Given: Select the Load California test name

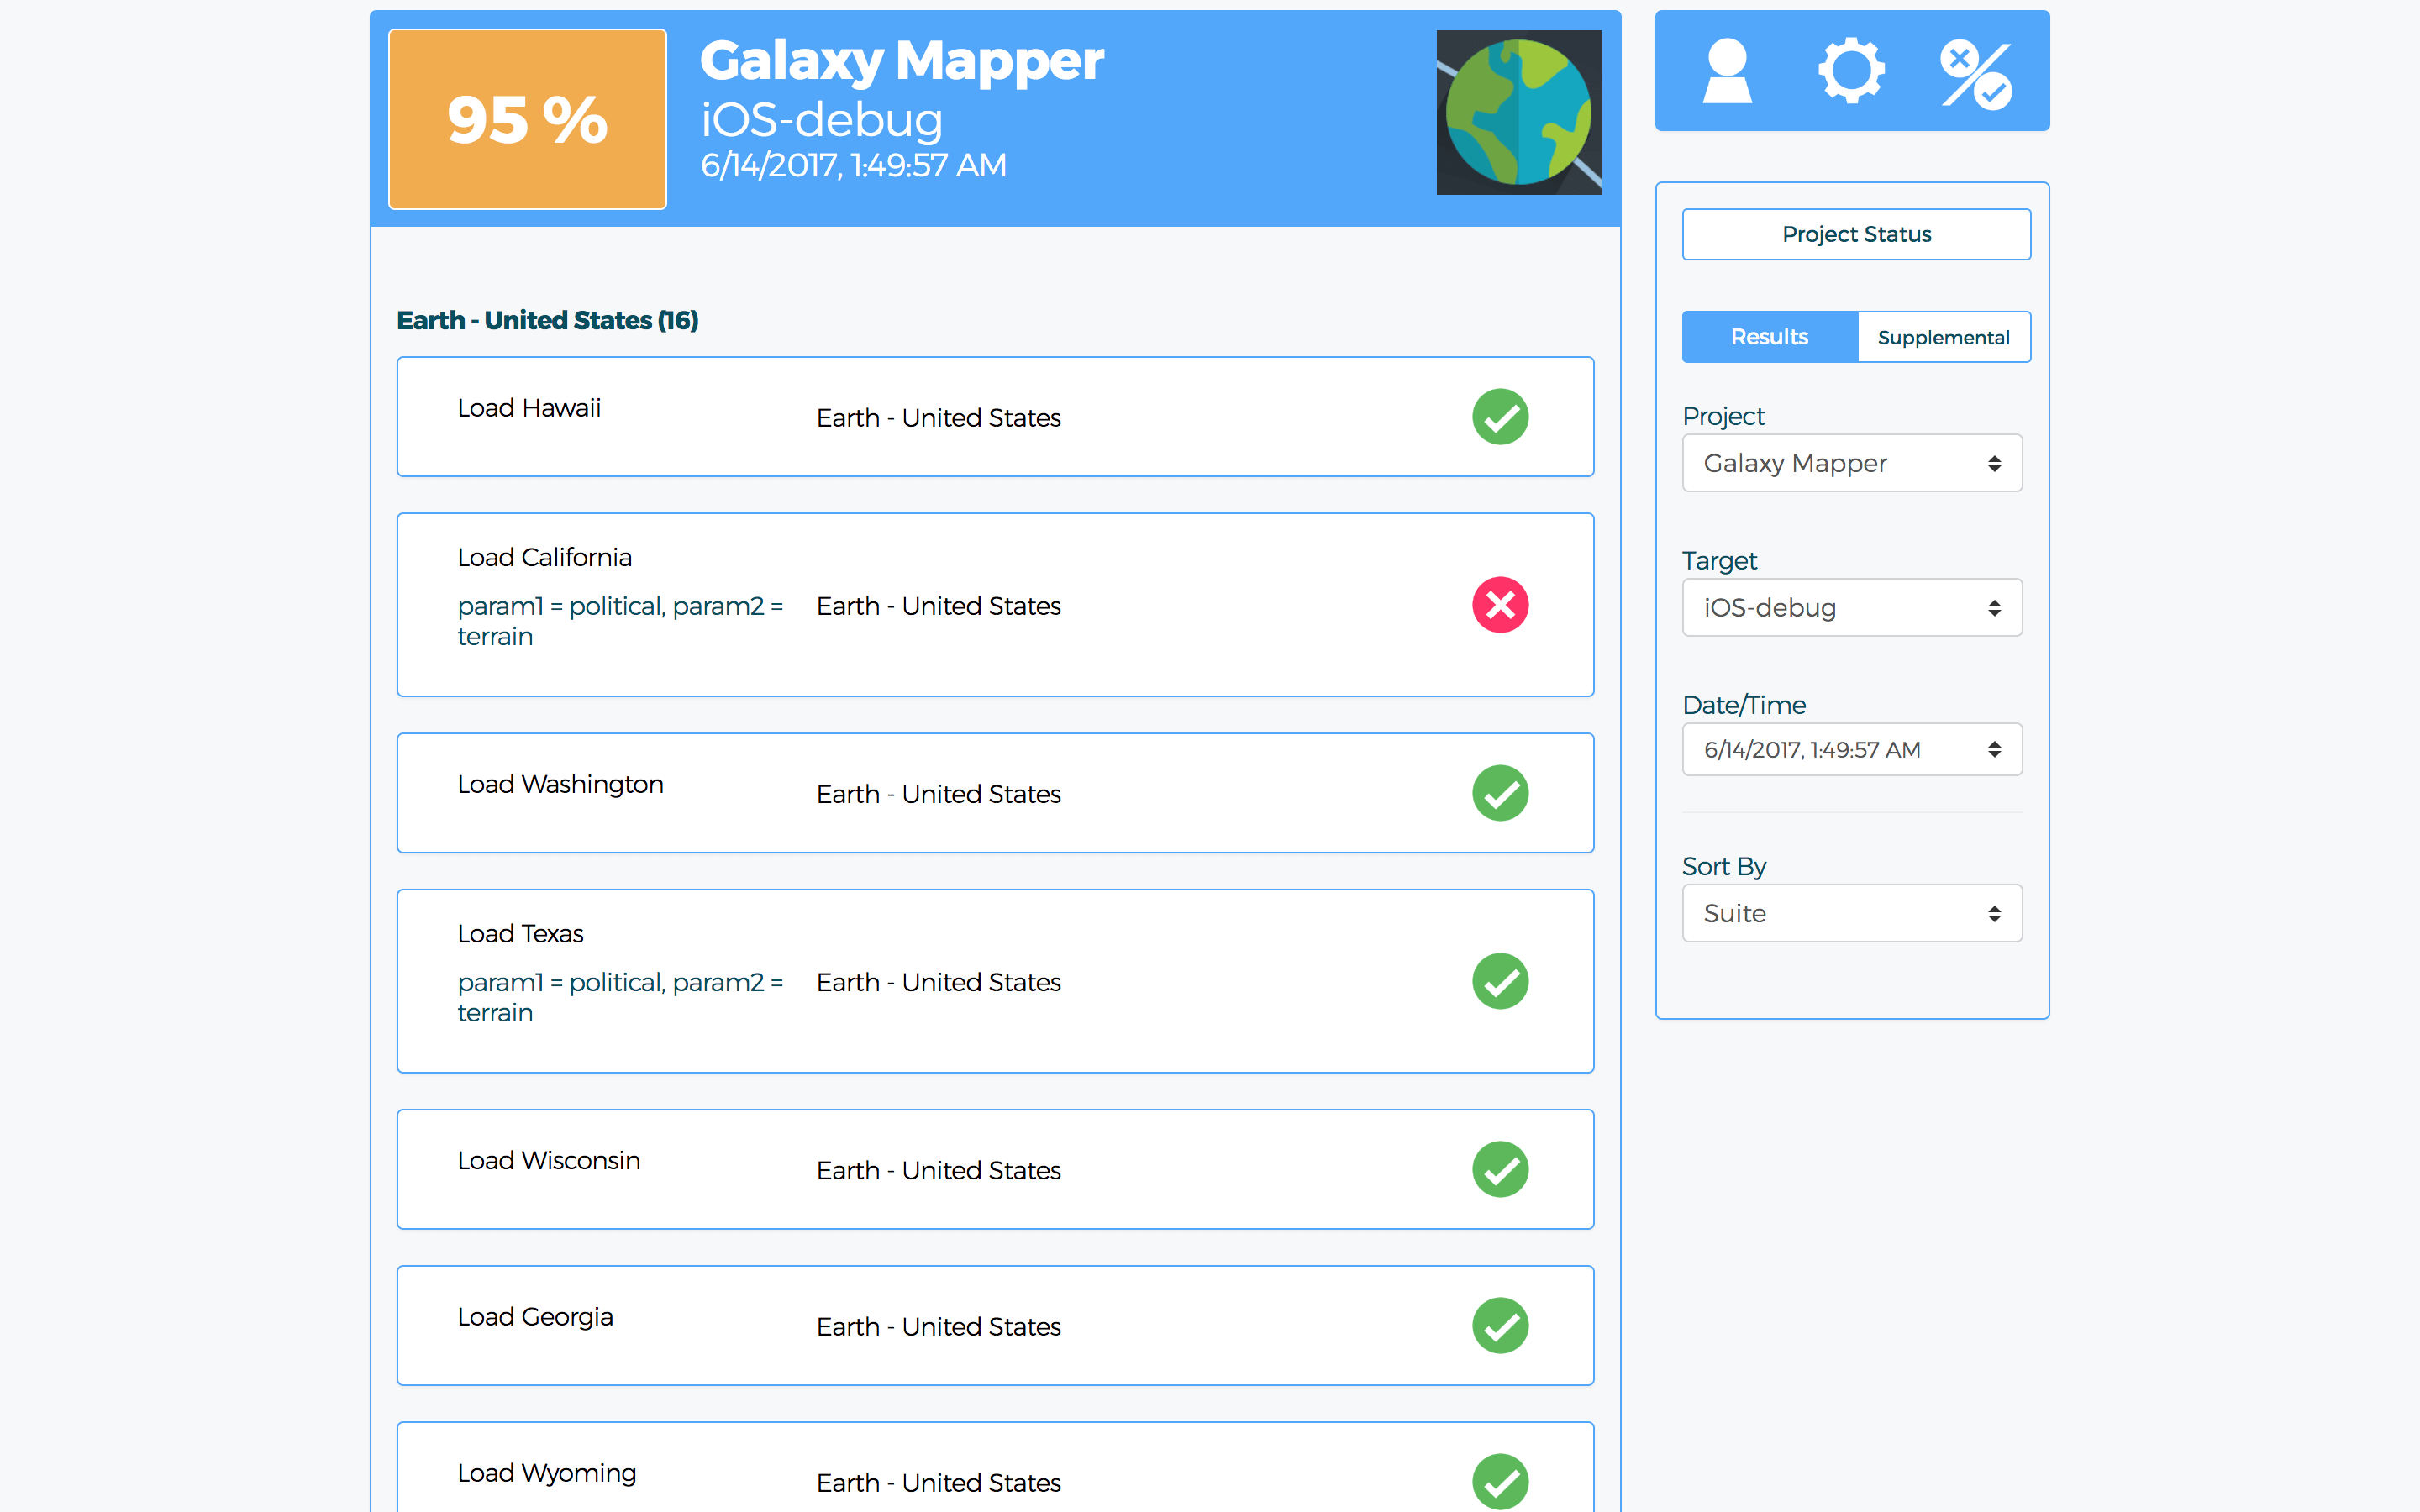Looking at the screenshot, I should pyautogui.click(x=544, y=557).
